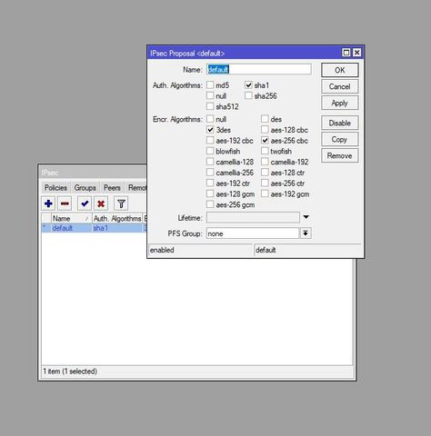Expand the Lifetime field arrow

[306, 217]
